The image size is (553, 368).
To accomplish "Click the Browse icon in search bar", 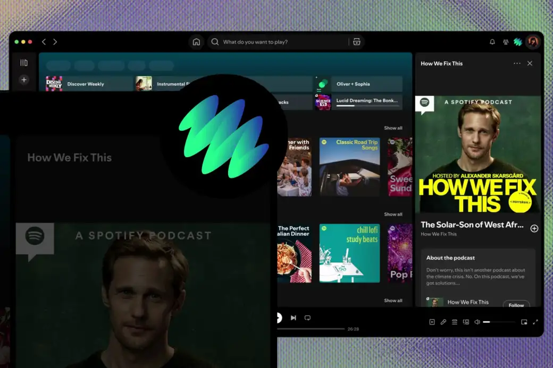I will pos(357,42).
